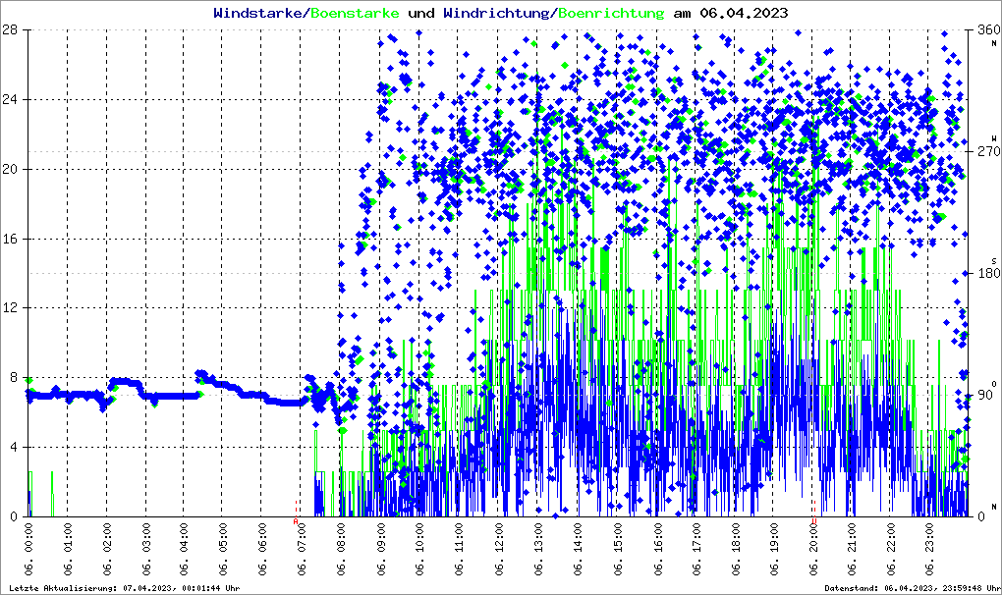
Task: Click the 08:00 time axis label
Action: coord(341,548)
